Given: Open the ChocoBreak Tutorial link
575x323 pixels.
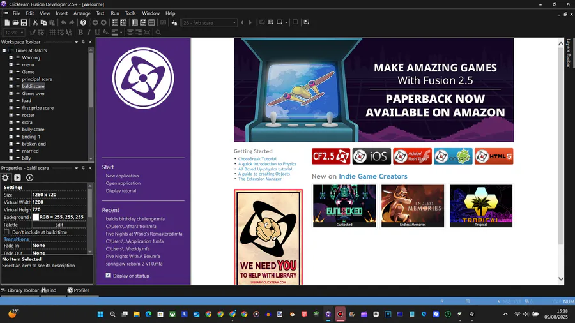Looking at the screenshot, I should tap(257, 159).
